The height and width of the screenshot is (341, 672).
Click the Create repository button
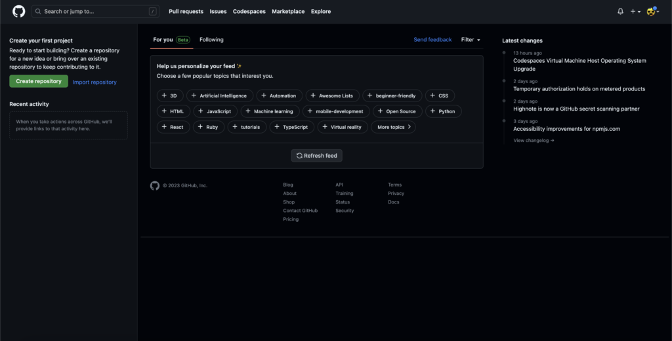pos(39,81)
